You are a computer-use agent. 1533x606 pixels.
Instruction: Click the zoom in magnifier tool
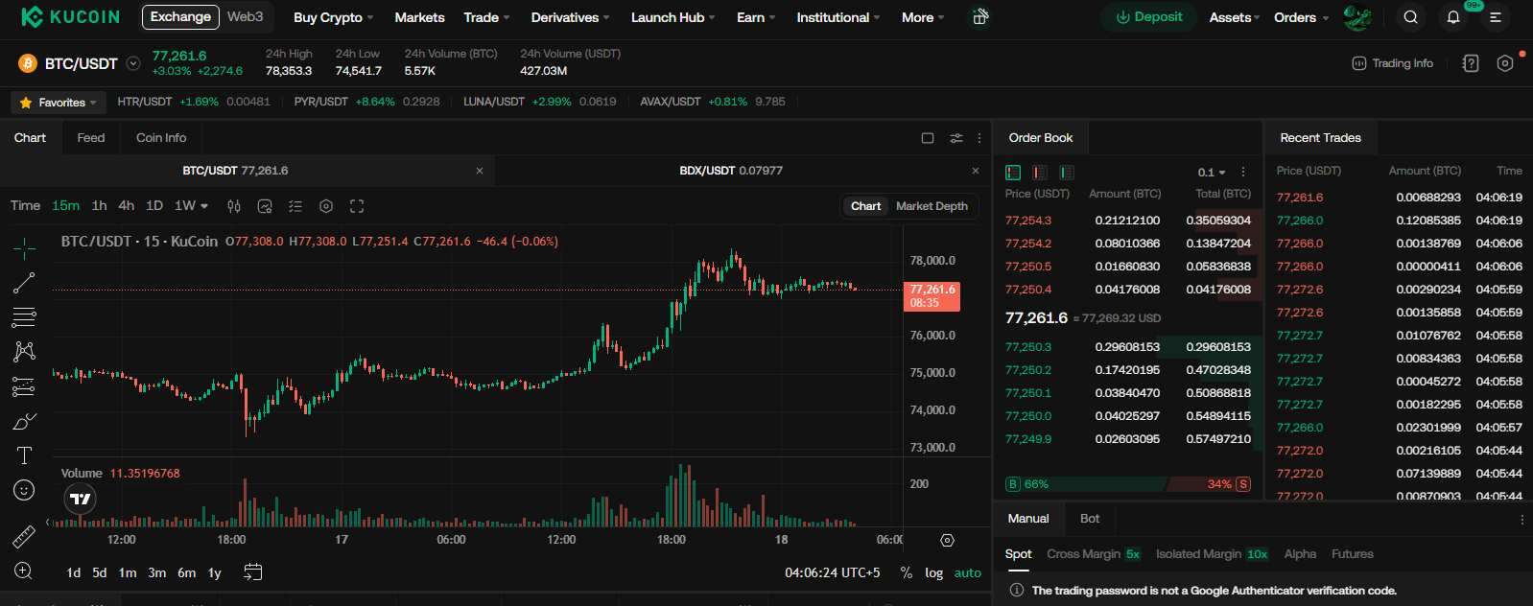click(x=24, y=571)
